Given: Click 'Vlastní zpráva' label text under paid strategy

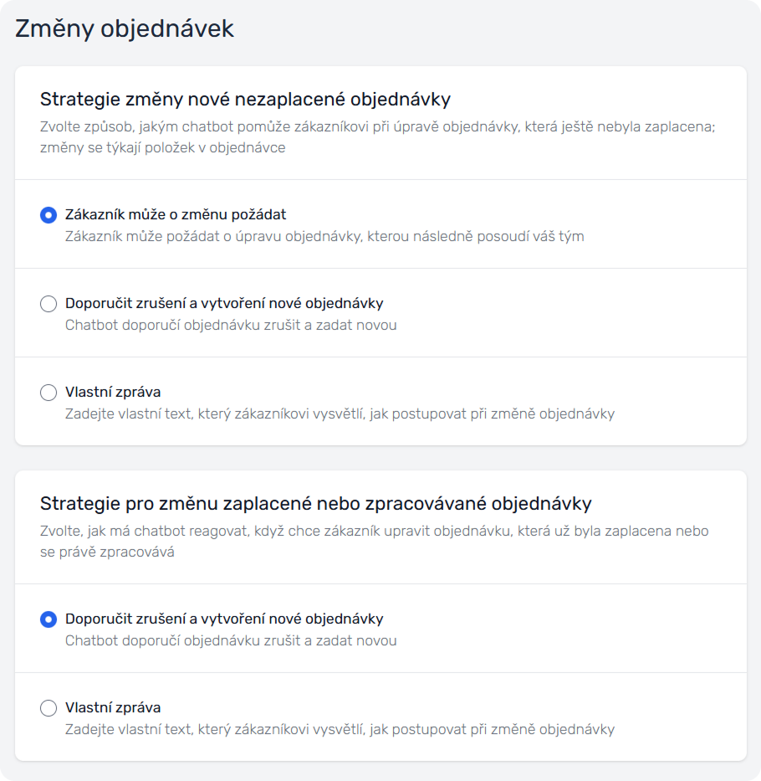Looking at the screenshot, I should tap(113, 707).
